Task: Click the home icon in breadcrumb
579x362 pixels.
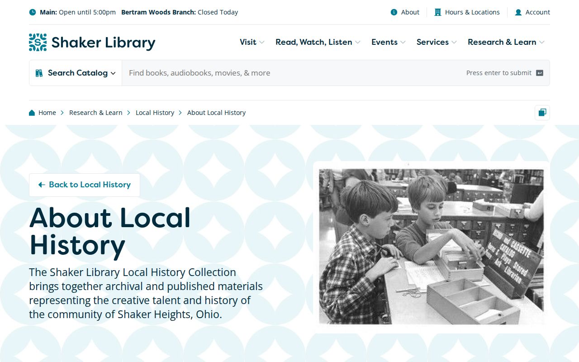Action: coord(32,113)
